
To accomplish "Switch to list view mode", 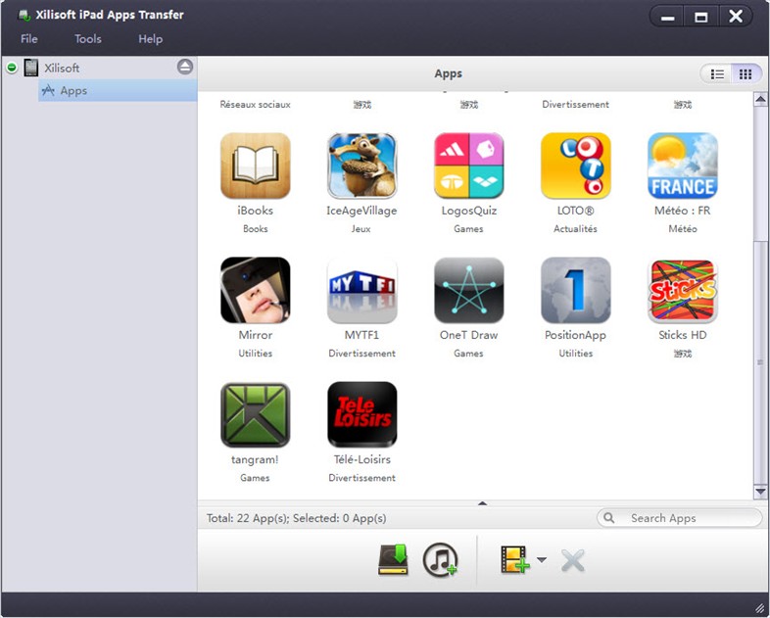I will [x=718, y=73].
